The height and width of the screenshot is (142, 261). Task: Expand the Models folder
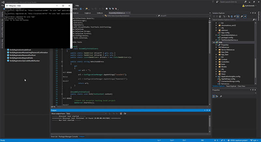coord(216,67)
